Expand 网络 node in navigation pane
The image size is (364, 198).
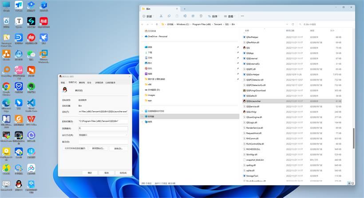pyautogui.click(x=142, y=121)
